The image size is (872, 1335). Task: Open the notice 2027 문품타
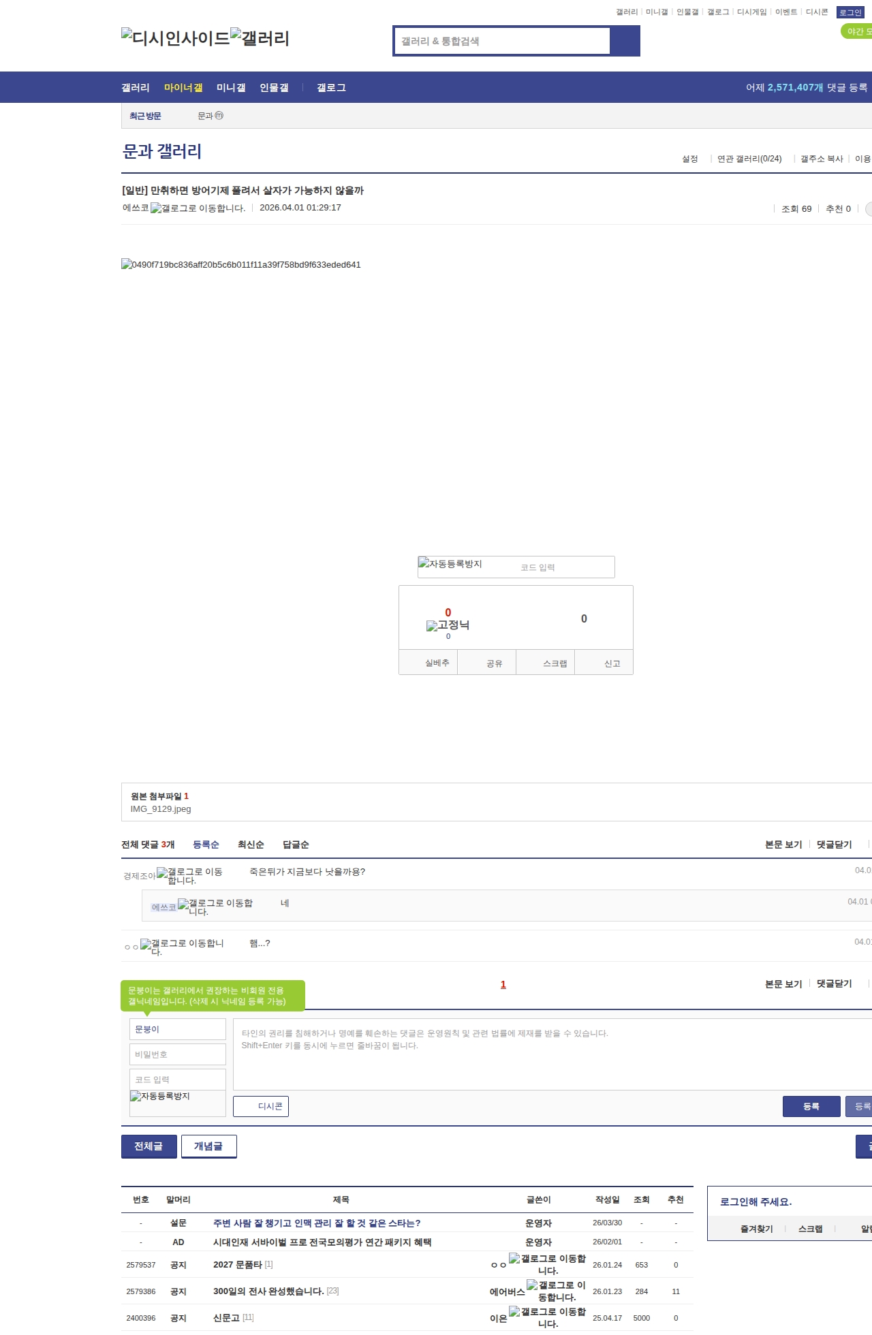point(238,1265)
